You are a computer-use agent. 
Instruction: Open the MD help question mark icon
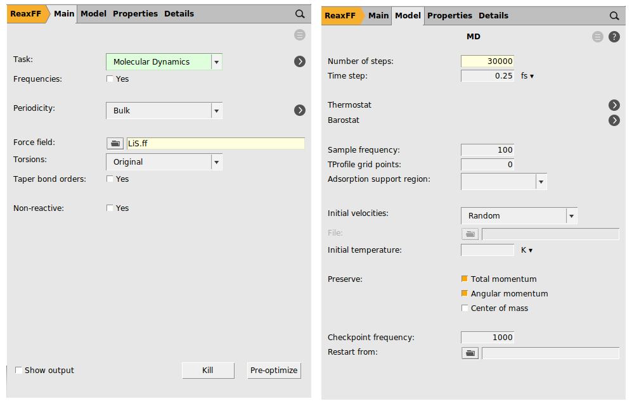point(614,37)
